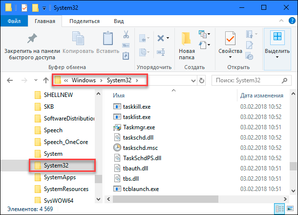Click the Back arrow navigation button
The width and height of the screenshot is (298, 215).
pyautogui.click(x=10, y=80)
